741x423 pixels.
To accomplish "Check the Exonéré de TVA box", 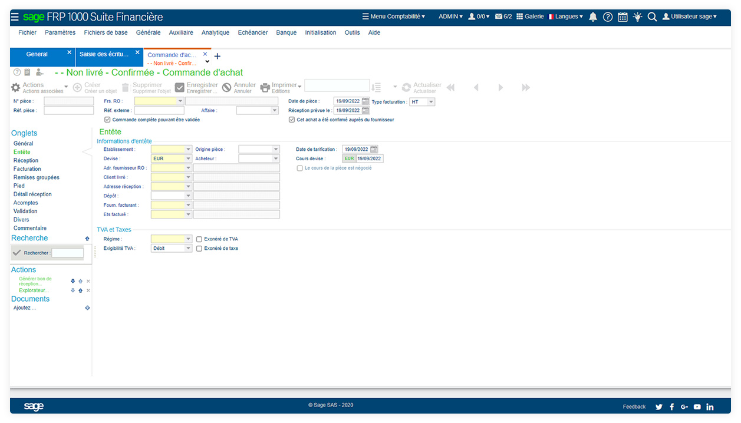I will pos(199,239).
